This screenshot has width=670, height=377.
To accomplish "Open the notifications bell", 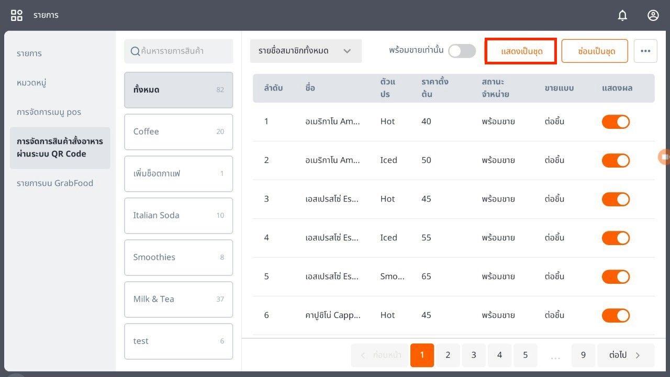I will (x=622, y=15).
